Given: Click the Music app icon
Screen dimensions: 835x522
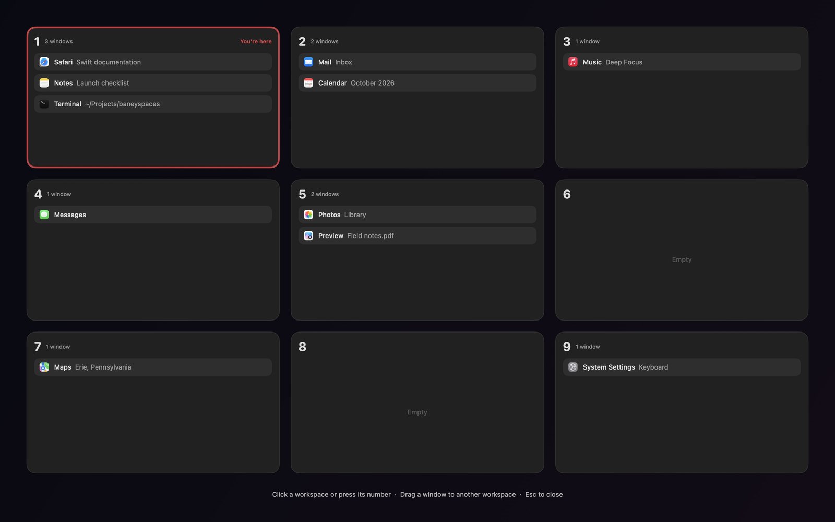Looking at the screenshot, I should [x=573, y=62].
